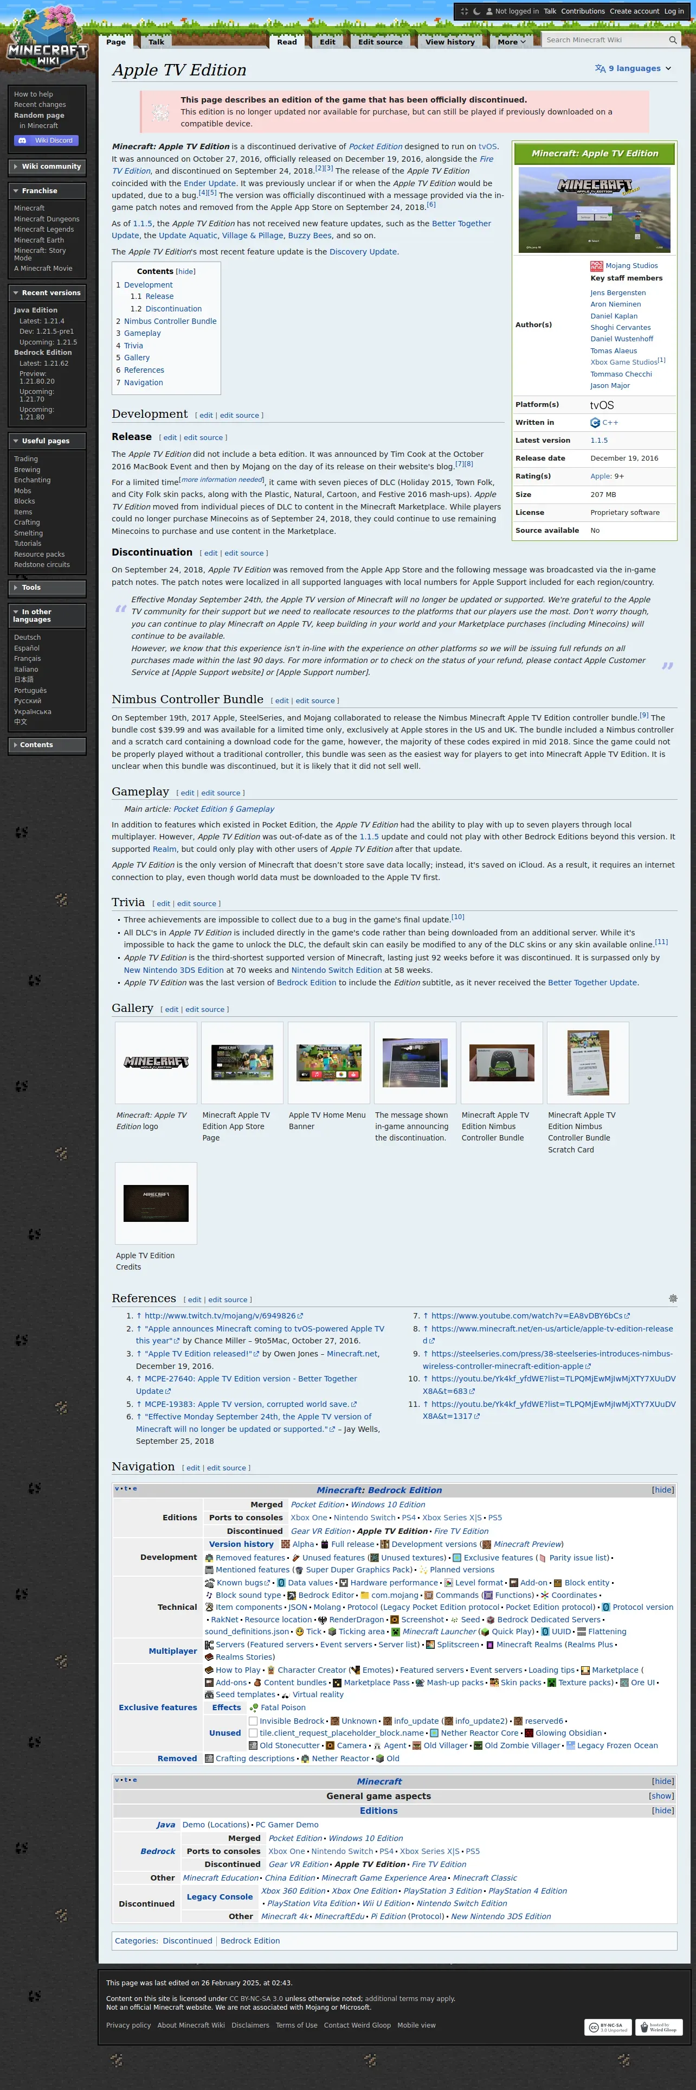Expand the sidebar Contents section
The width and height of the screenshot is (696, 2090).
coord(47,745)
